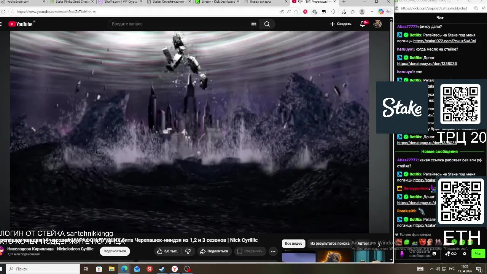This screenshot has width=487, height=274.
Task: Click the Поделиться share button
Action: coord(214,251)
